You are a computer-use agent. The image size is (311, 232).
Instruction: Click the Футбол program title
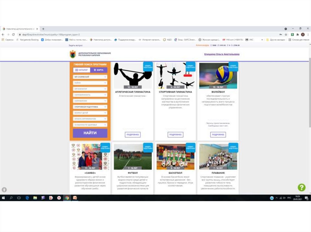point(133,173)
